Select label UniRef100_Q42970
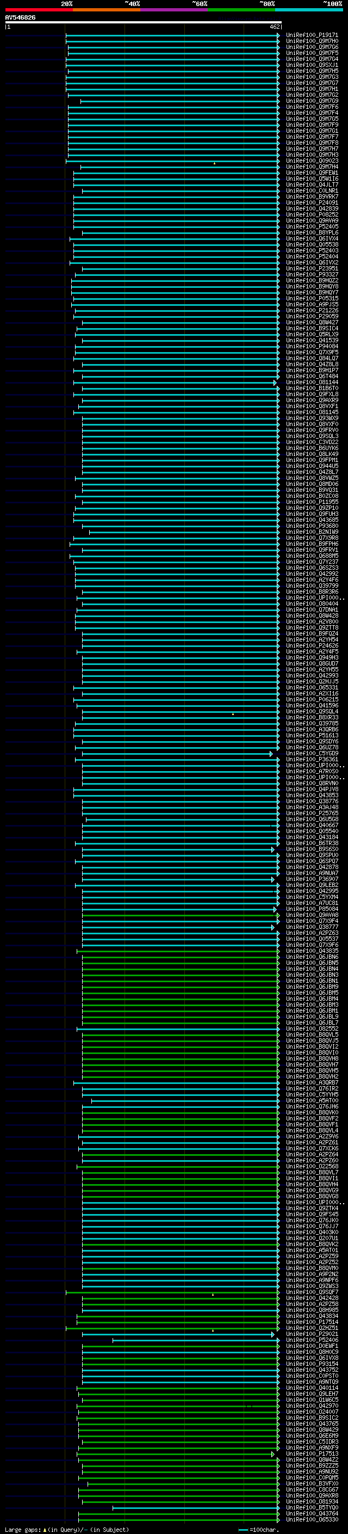Screen dimensions: 348x1534 tap(312, 1406)
